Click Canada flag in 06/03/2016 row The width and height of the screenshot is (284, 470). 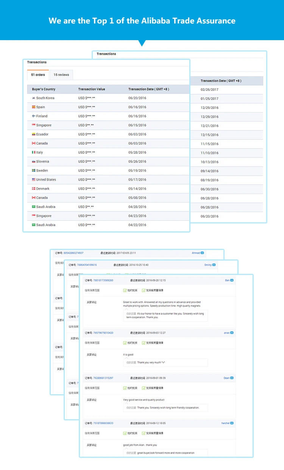[34, 144]
